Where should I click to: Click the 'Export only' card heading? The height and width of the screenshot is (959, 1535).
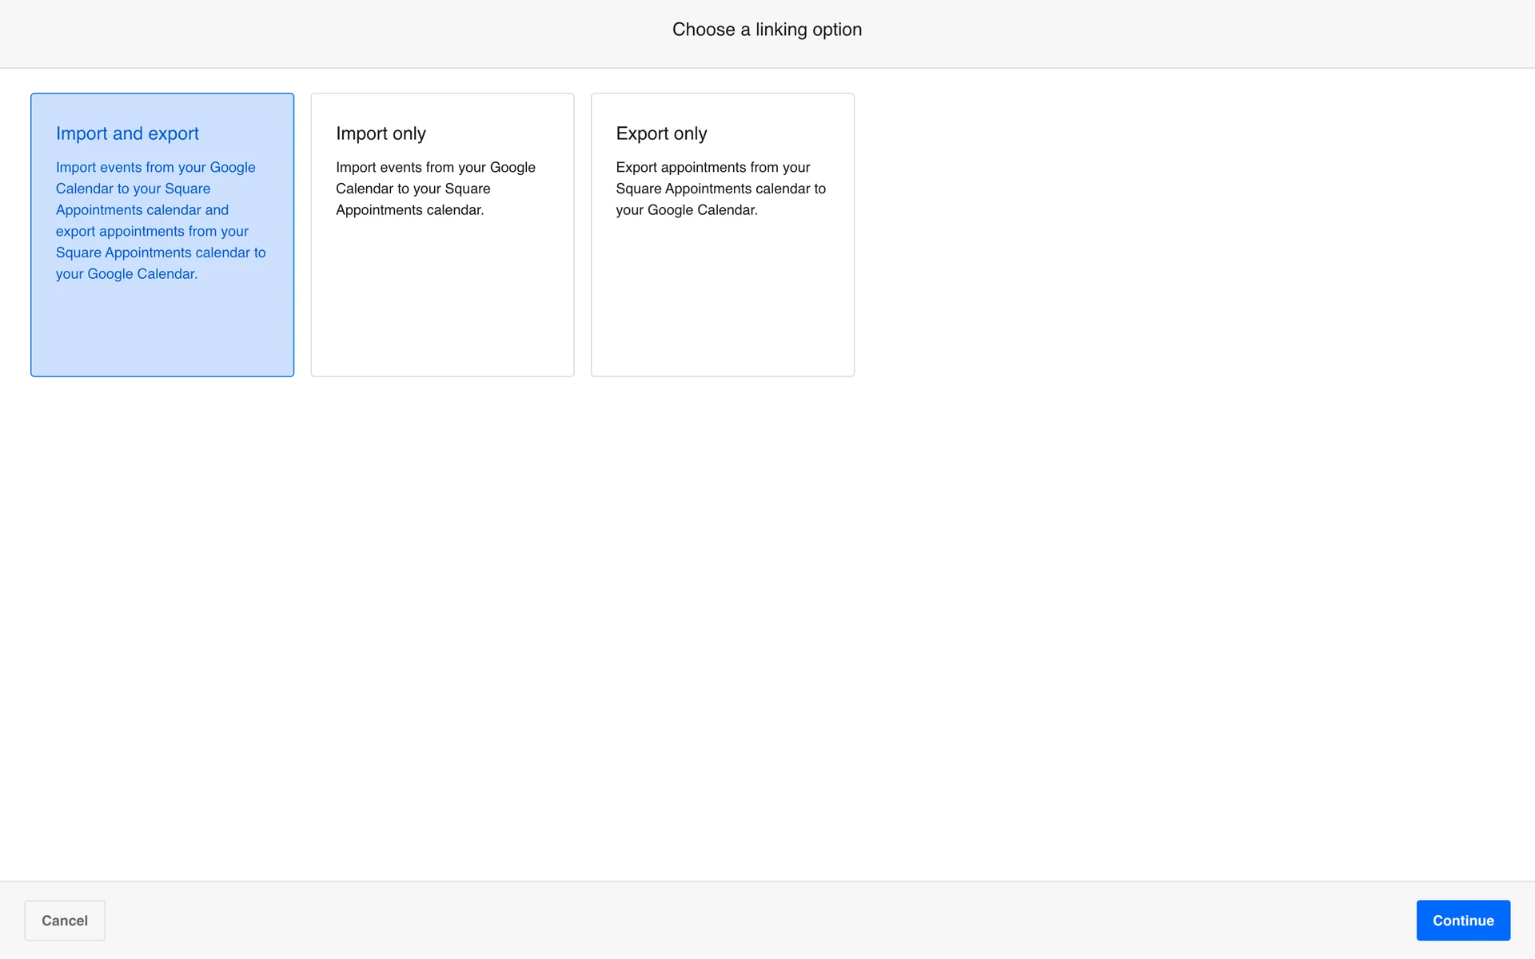[661, 133]
